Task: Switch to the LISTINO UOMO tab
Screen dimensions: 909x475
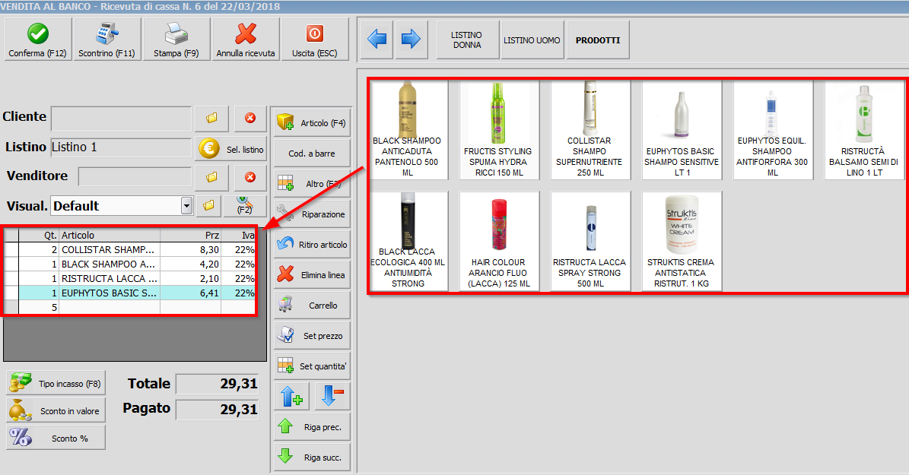Action: click(x=532, y=40)
